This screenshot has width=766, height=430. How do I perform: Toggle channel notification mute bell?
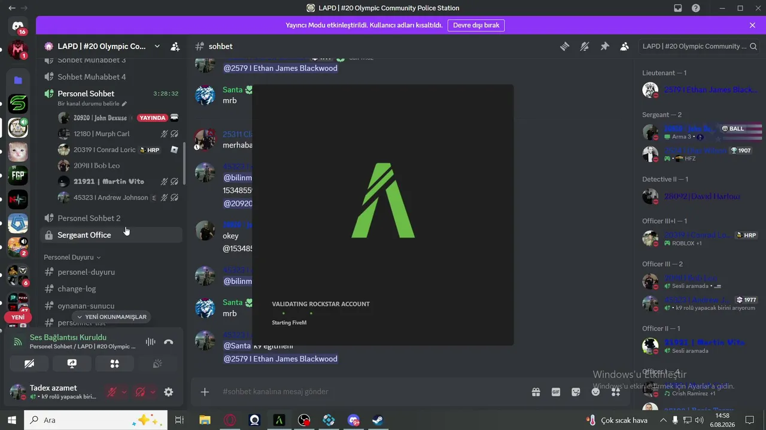pyautogui.click(x=585, y=47)
